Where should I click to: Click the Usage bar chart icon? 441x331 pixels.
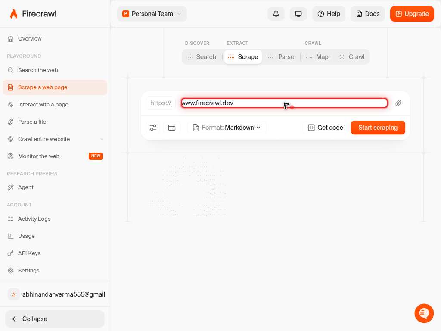[10, 236]
